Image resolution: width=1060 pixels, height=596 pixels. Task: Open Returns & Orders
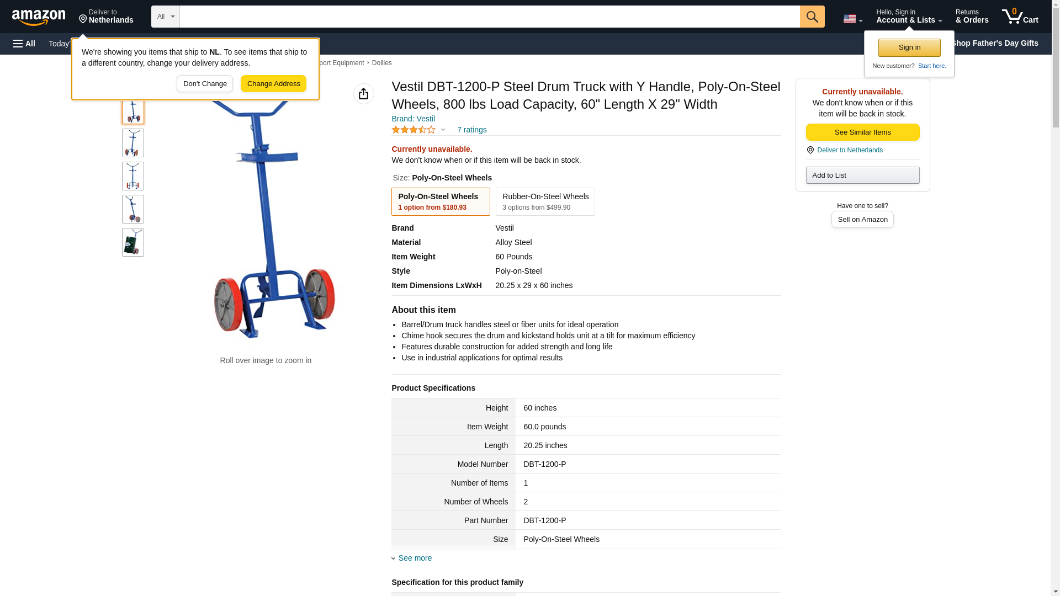[x=972, y=17]
